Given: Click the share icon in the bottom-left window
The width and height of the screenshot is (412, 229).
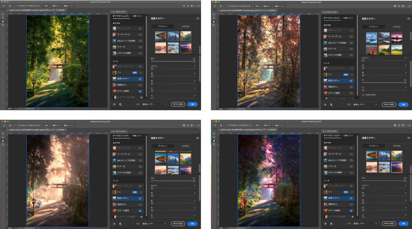Looking at the screenshot, I should coord(198,126).
